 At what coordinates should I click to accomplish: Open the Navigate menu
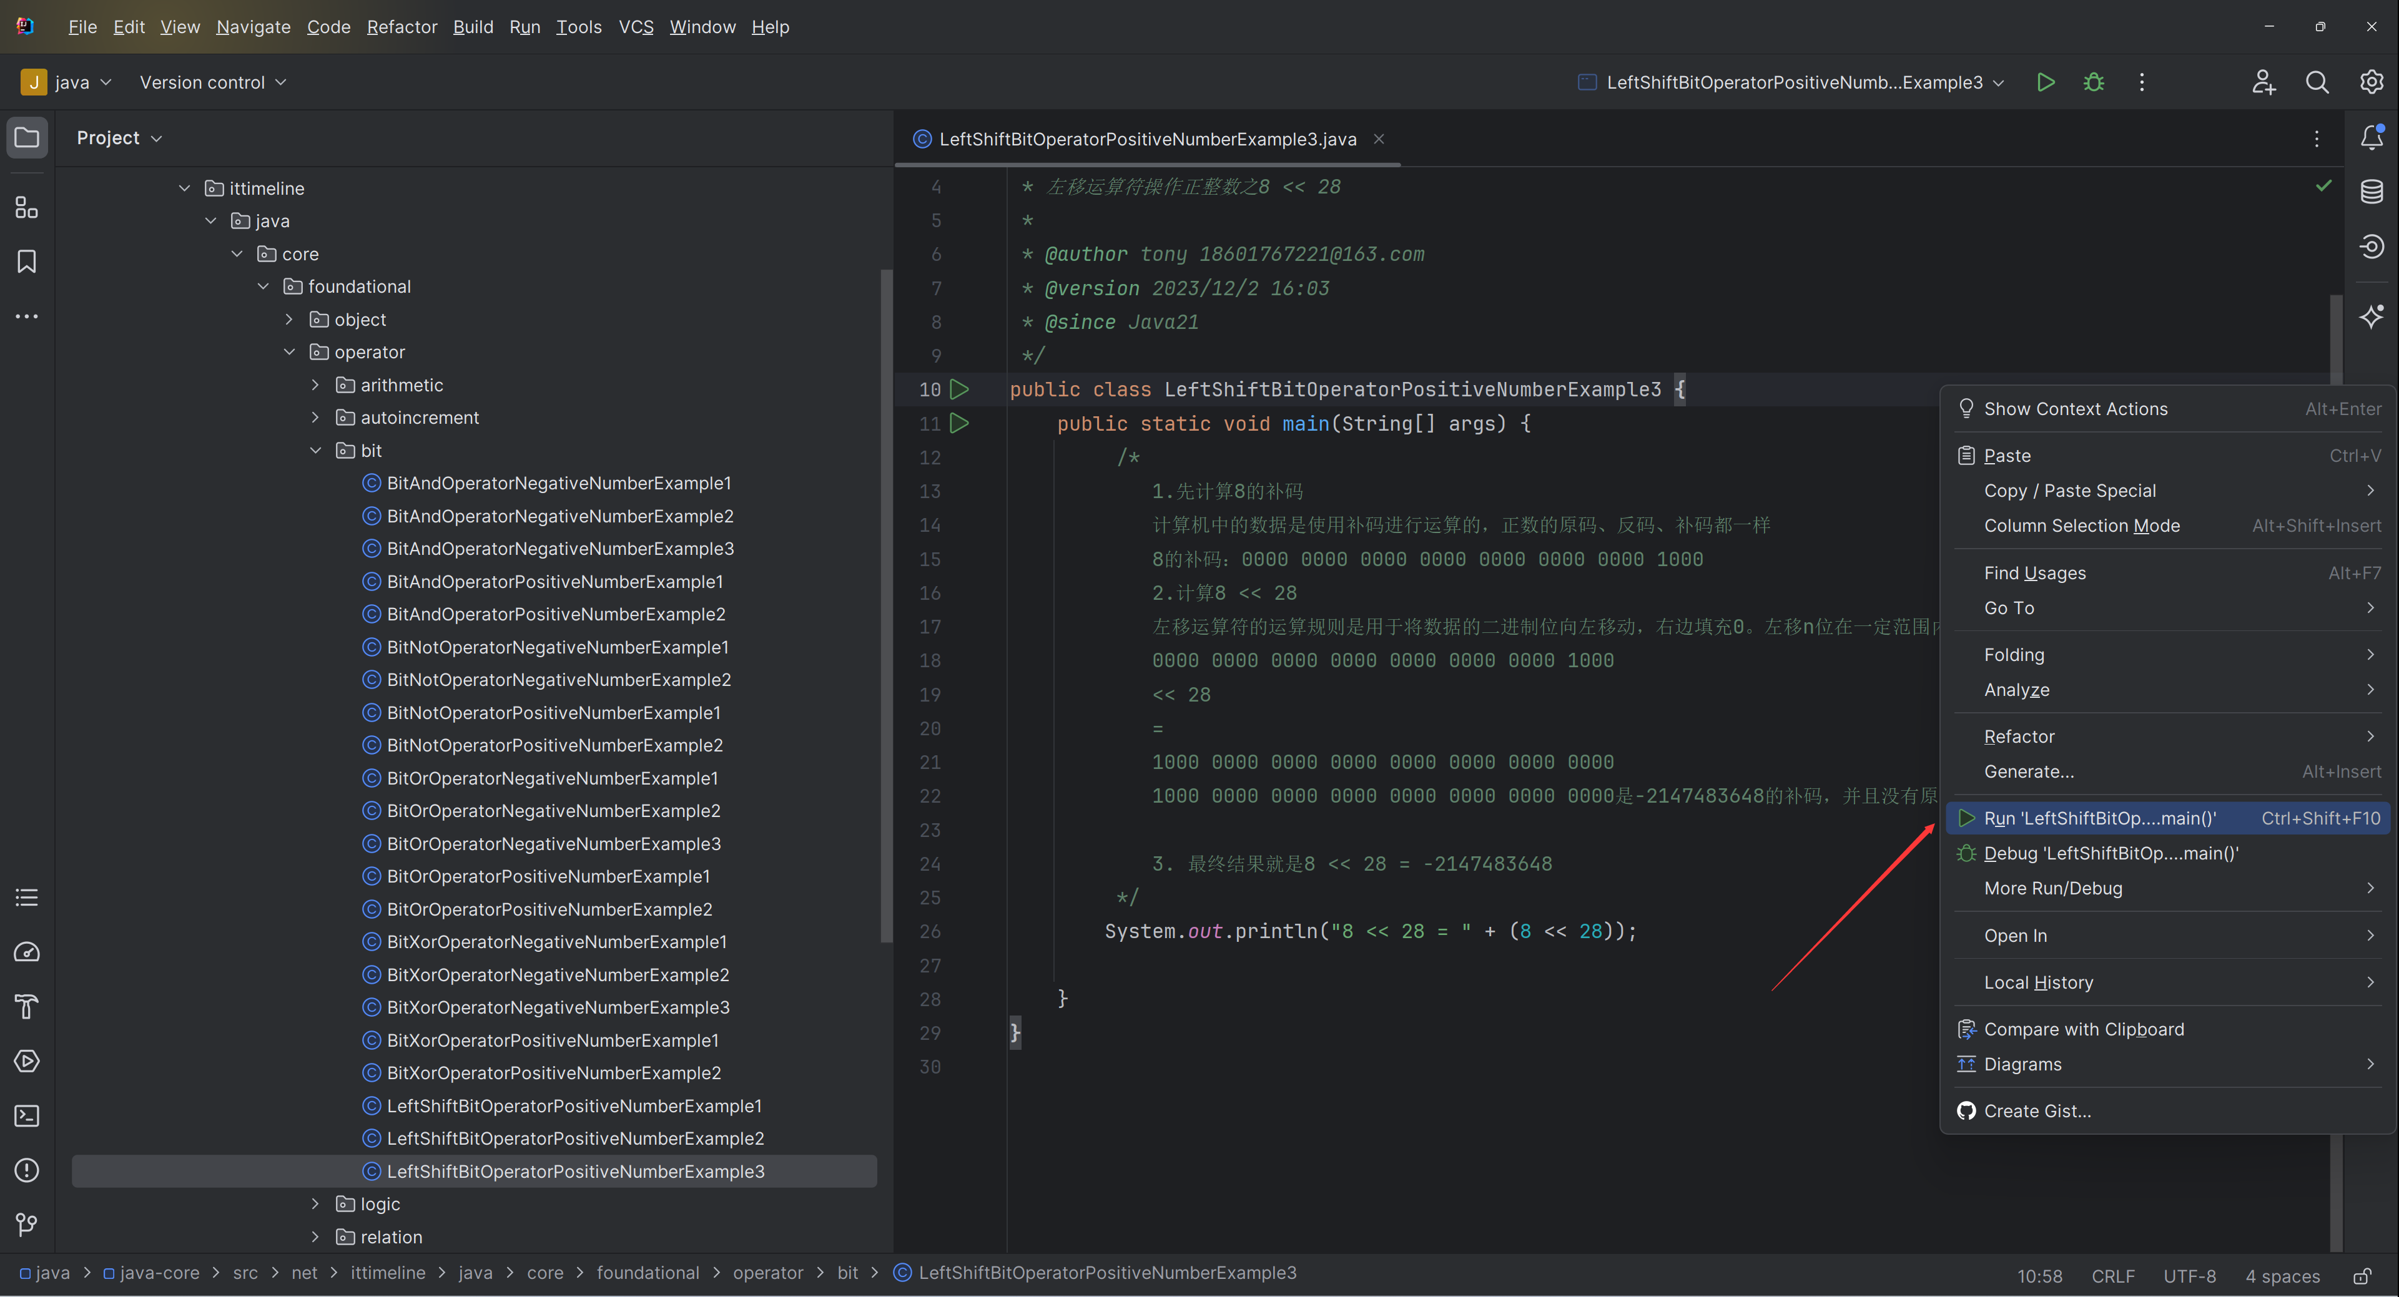[x=254, y=27]
